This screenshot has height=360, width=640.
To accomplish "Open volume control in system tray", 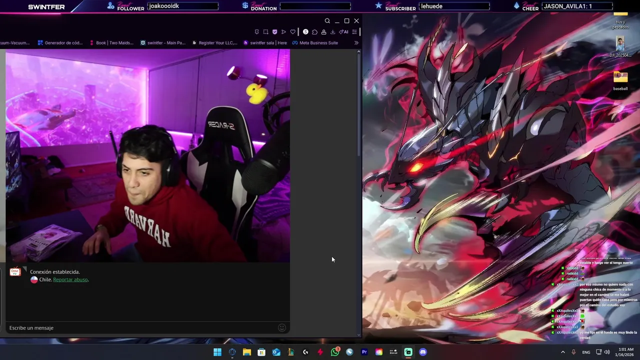I will tap(607, 352).
